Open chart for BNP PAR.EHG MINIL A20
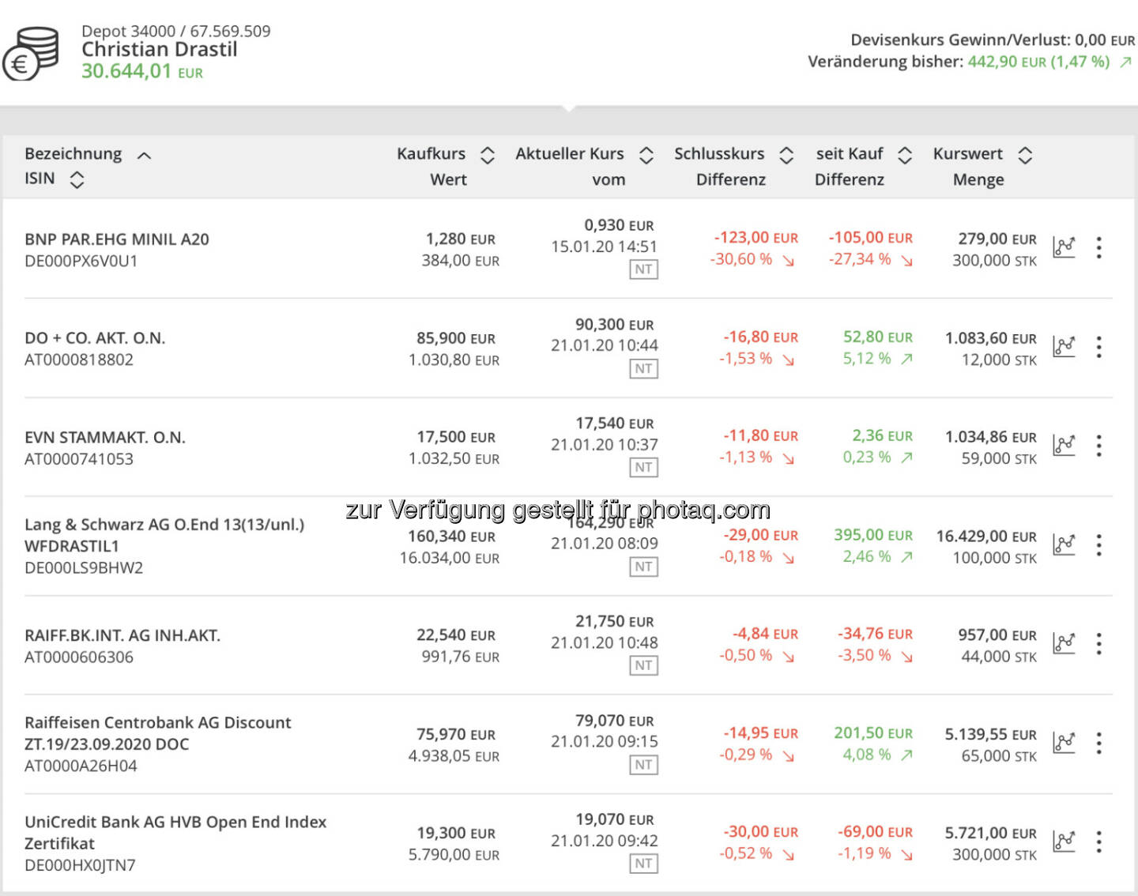The image size is (1138, 896). [x=1065, y=247]
